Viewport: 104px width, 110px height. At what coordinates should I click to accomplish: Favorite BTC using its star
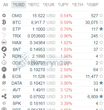(x=101, y=22)
